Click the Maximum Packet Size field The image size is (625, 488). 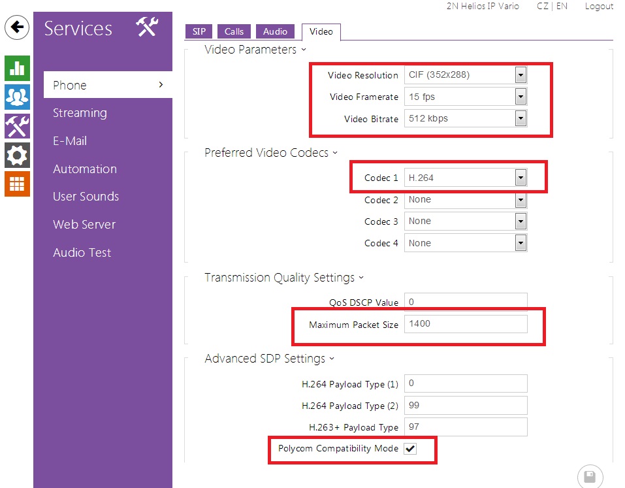pos(465,324)
